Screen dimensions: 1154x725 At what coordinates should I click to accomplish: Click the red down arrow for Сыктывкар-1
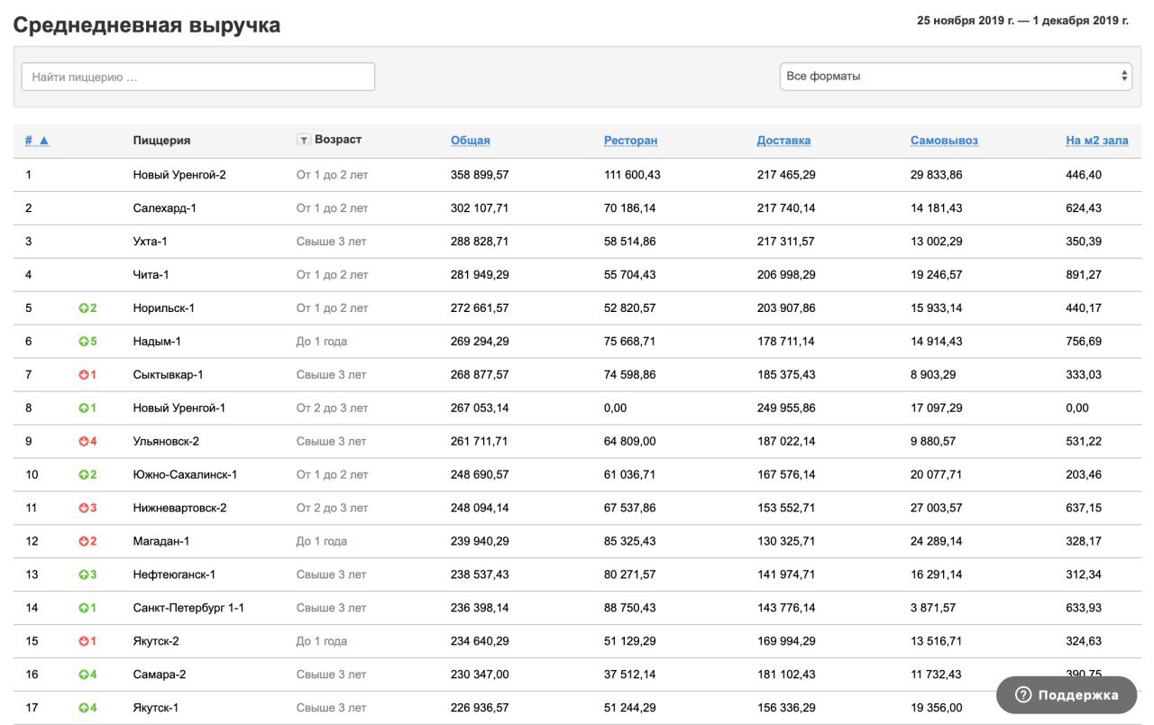tap(84, 375)
